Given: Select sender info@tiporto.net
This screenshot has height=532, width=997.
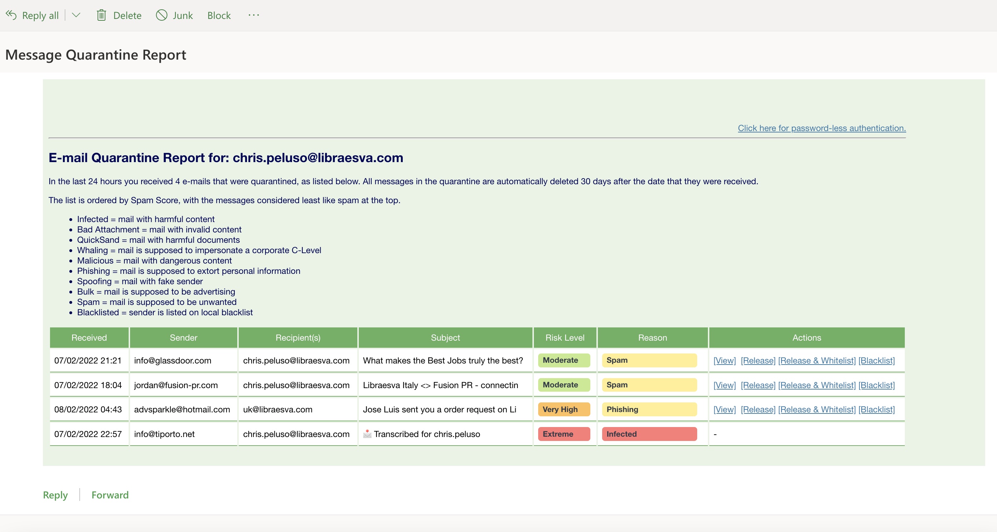Looking at the screenshot, I should [164, 434].
